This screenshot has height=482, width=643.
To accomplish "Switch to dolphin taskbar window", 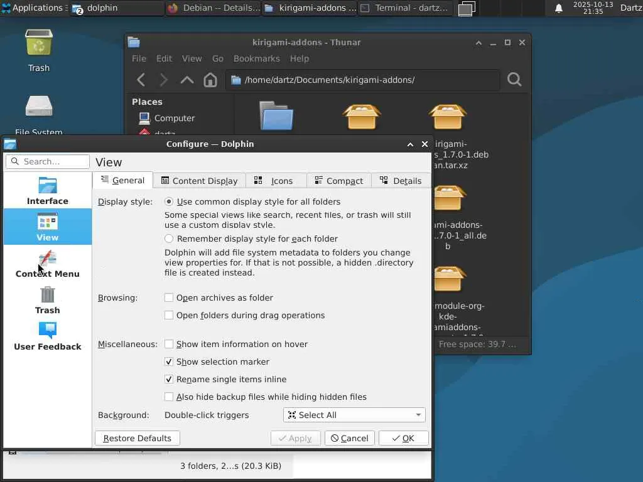I will coord(117,8).
